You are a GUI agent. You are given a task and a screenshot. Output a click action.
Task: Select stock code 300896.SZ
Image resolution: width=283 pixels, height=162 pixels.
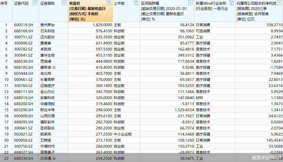point(23,43)
